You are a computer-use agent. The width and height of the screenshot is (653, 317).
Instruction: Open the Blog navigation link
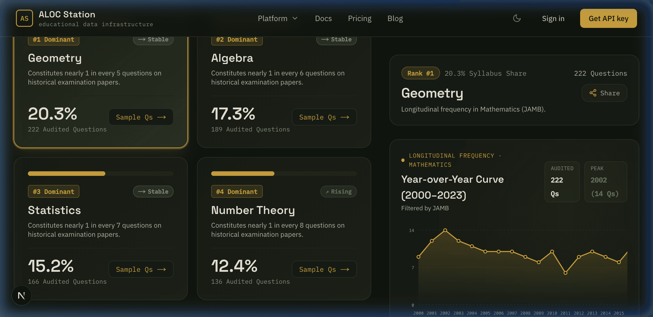(395, 18)
